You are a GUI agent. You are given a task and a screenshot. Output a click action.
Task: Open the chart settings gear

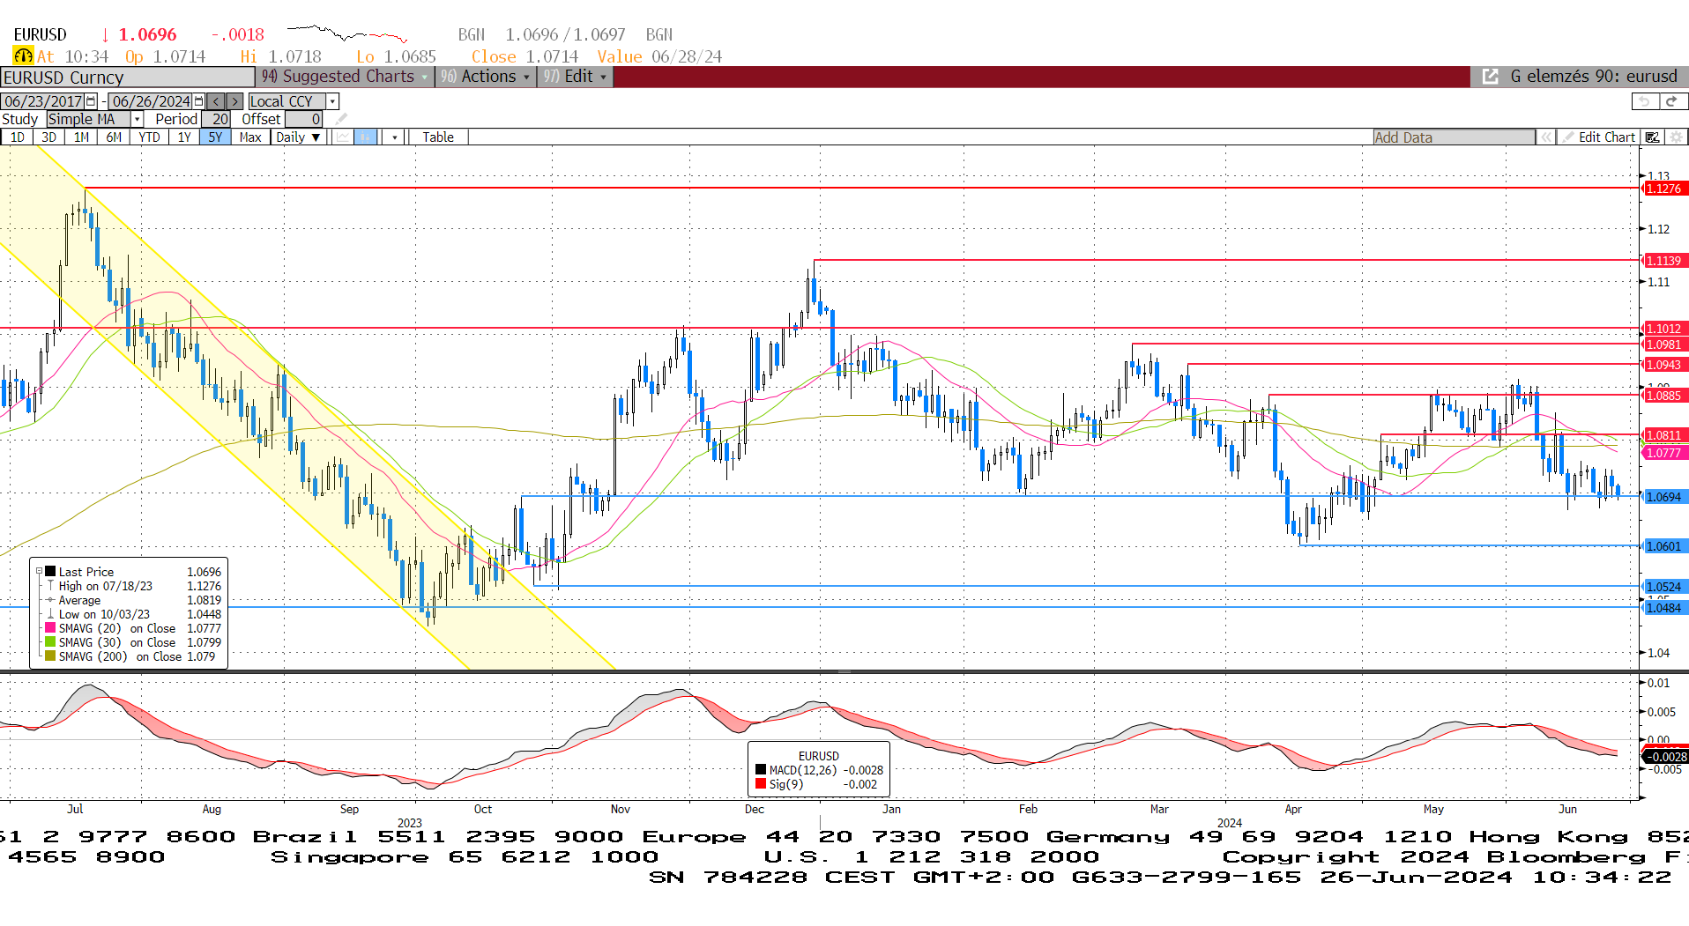coord(1676,137)
